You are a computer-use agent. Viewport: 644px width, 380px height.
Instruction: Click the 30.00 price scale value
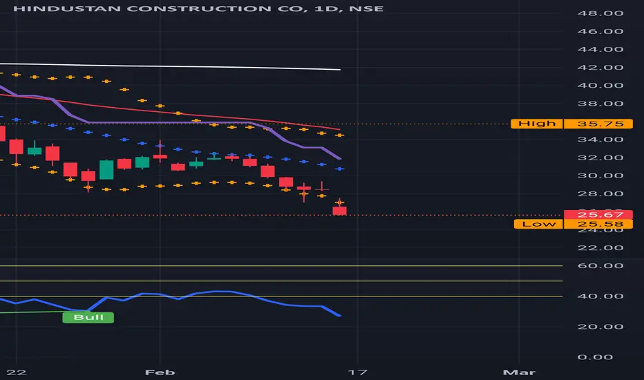600,175
